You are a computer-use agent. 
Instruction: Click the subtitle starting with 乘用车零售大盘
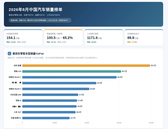click(x=34, y=15)
